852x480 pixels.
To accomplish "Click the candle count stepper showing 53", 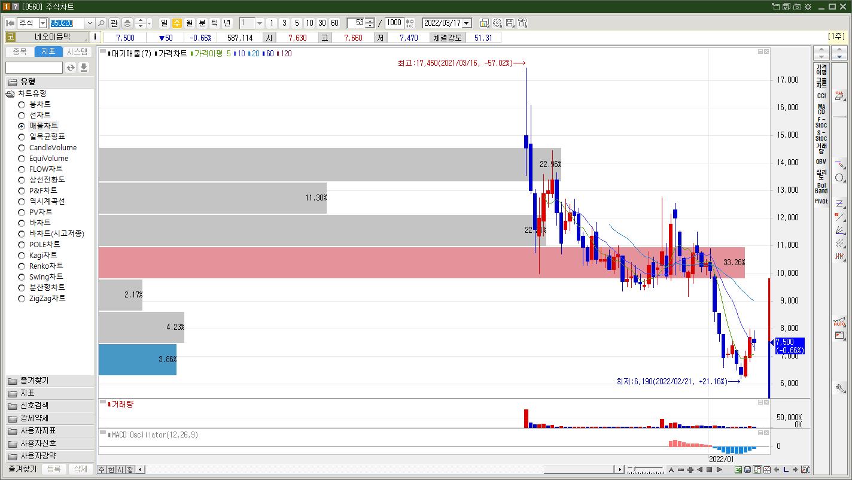I will (x=370, y=23).
